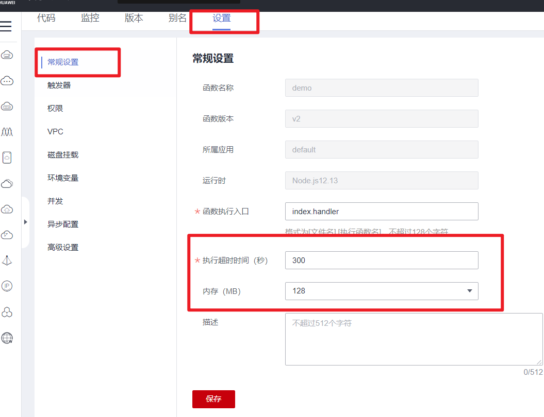Click the globe with W icon
Image resolution: width=544 pixels, height=417 pixels.
point(7,338)
